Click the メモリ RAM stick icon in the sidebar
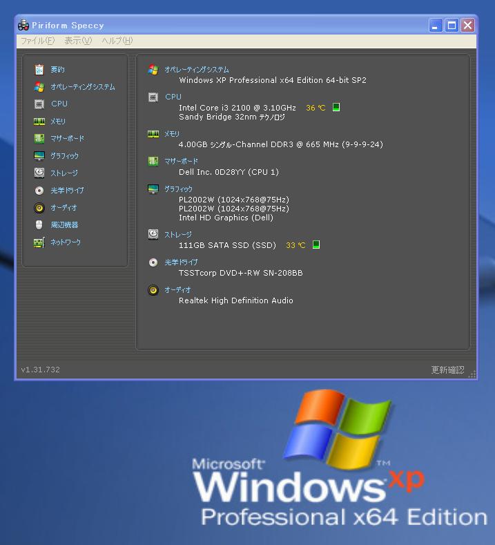The width and height of the screenshot is (495, 545). 39,122
